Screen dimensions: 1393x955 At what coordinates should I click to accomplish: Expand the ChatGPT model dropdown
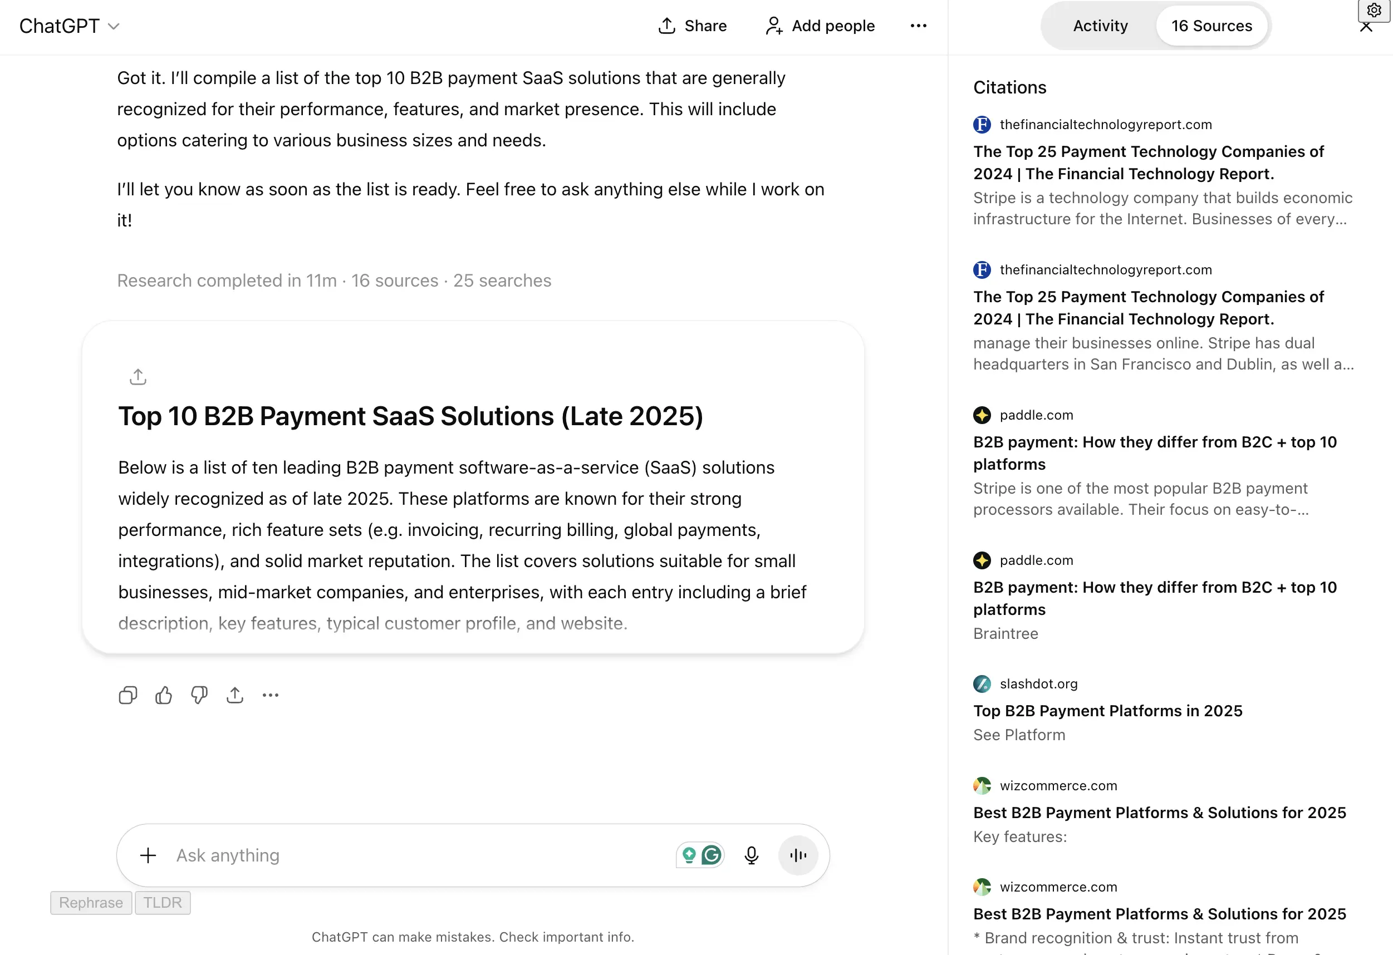[70, 26]
